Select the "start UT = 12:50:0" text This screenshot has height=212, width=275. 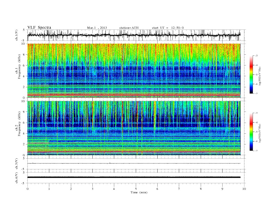point(168,28)
